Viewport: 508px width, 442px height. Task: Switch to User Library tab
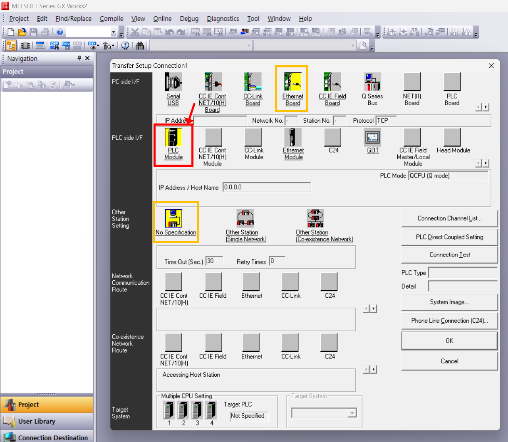47,421
